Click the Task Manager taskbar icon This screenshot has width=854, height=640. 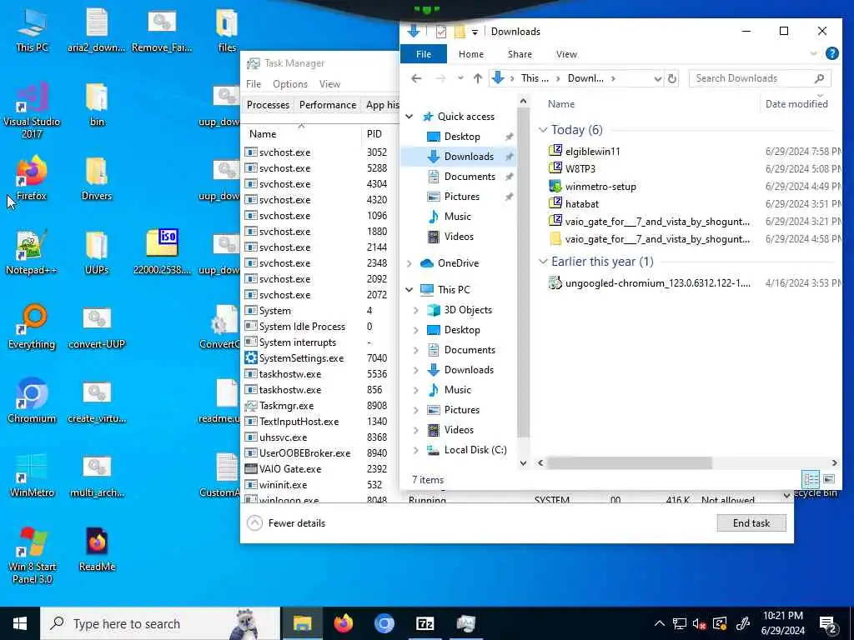(x=465, y=623)
